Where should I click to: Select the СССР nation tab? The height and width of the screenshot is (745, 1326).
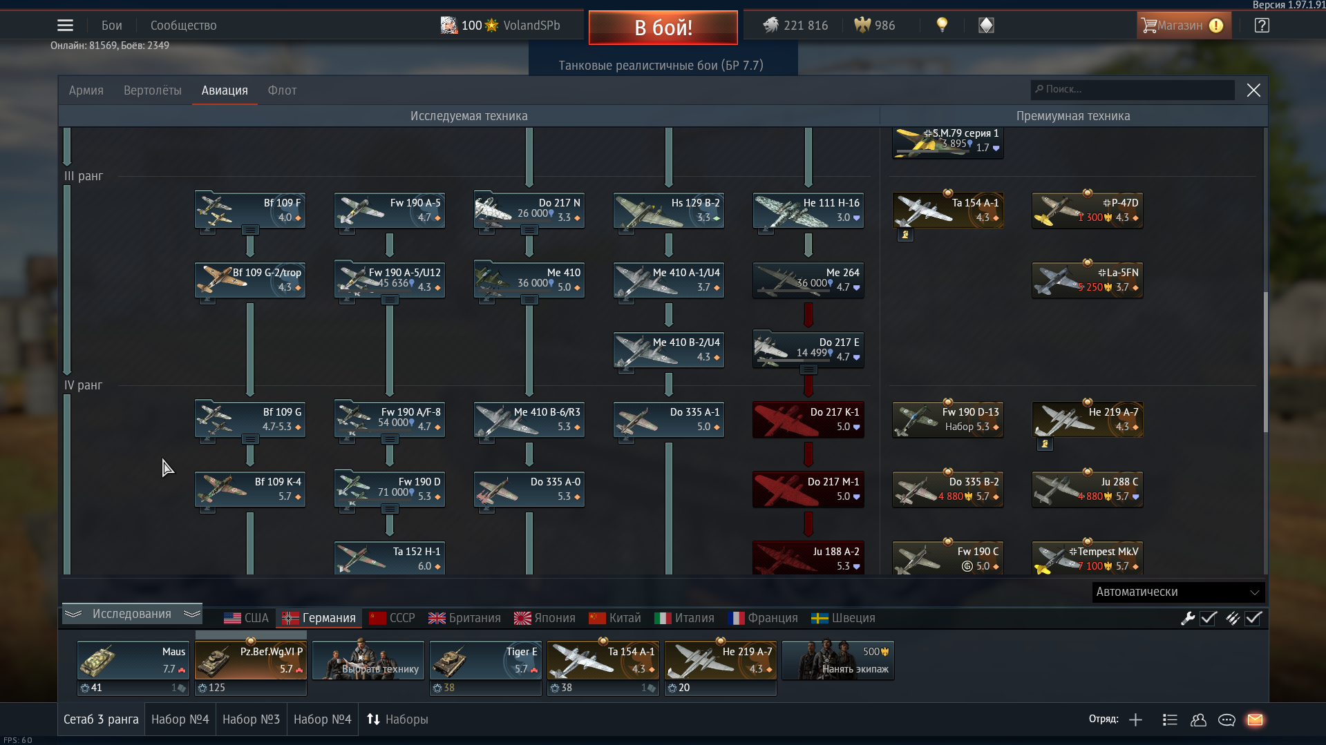click(392, 618)
